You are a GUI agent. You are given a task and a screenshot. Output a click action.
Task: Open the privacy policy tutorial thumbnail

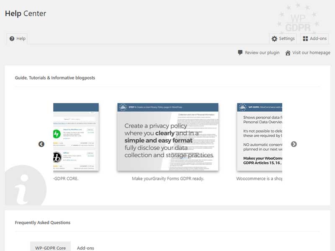pyautogui.click(x=168, y=137)
